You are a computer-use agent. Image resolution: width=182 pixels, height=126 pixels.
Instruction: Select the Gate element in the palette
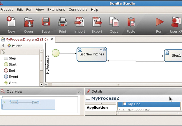pos(10,83)
